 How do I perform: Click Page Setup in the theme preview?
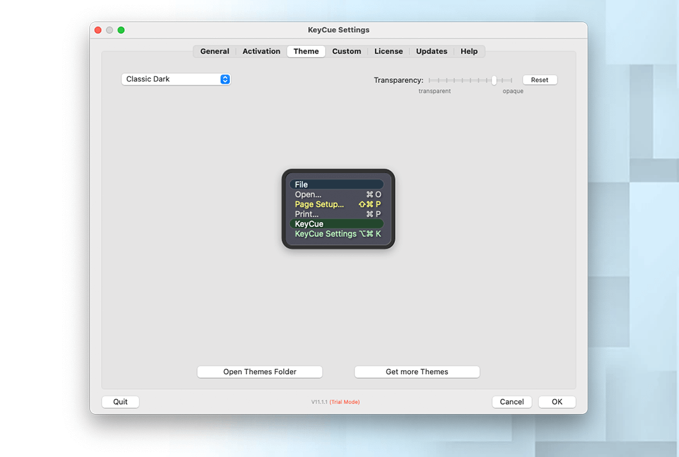[x=319, y=204]
